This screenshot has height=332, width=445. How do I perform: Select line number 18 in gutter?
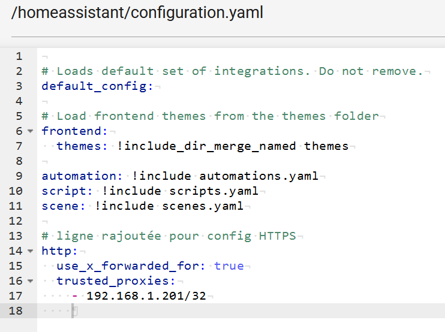point(16,311)
